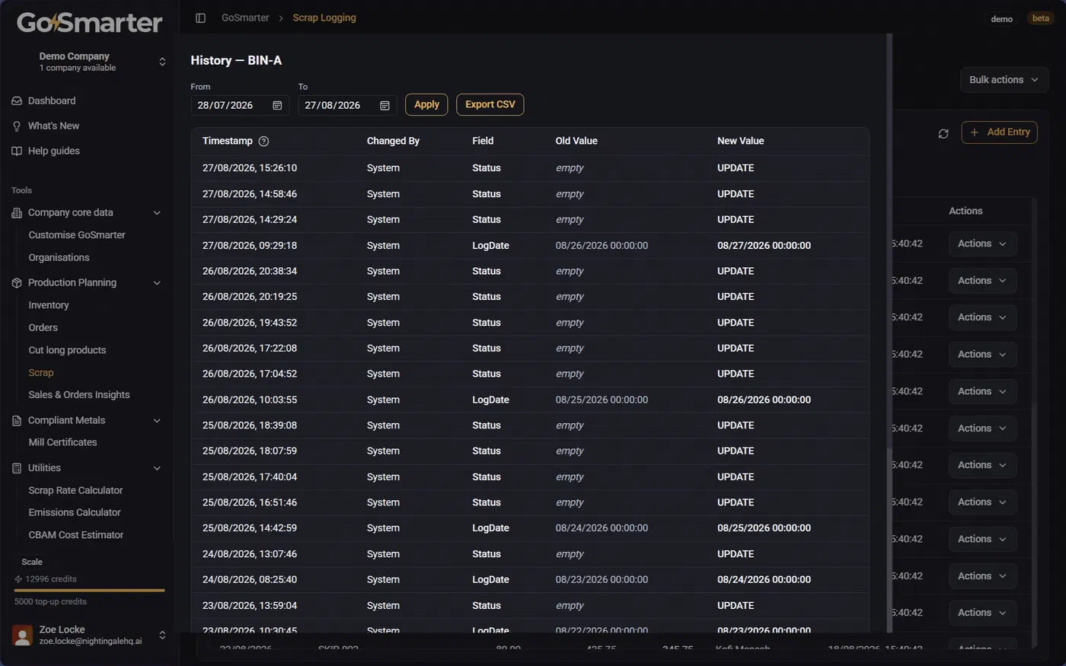Open Orders in the sidebar
This screenshot has width=1066, height=666.
(x=43, y=327)
